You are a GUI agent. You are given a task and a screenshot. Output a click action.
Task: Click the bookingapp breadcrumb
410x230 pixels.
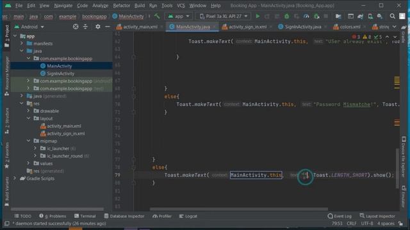click(94, 16)
